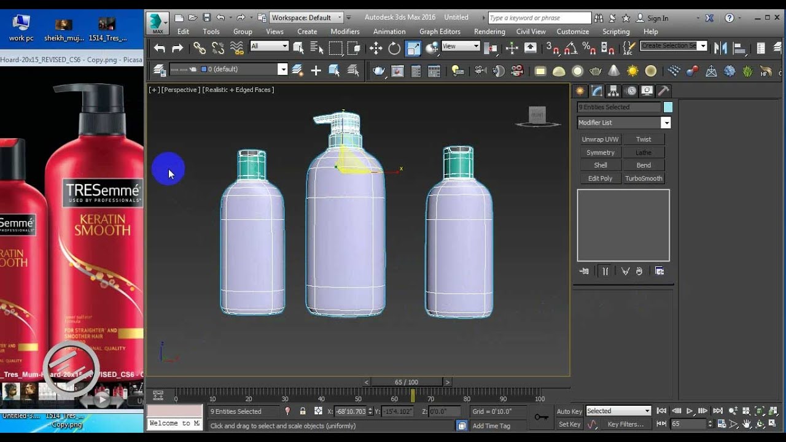Open the Selected key filter dropdown

[618, 411]
